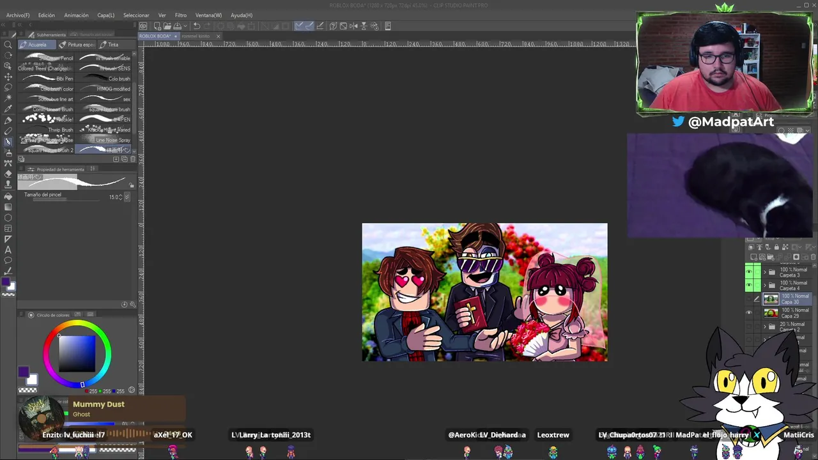Undo the last action with the arrow icon
This screenshot has height=460, width=818.
pos(197,26)
